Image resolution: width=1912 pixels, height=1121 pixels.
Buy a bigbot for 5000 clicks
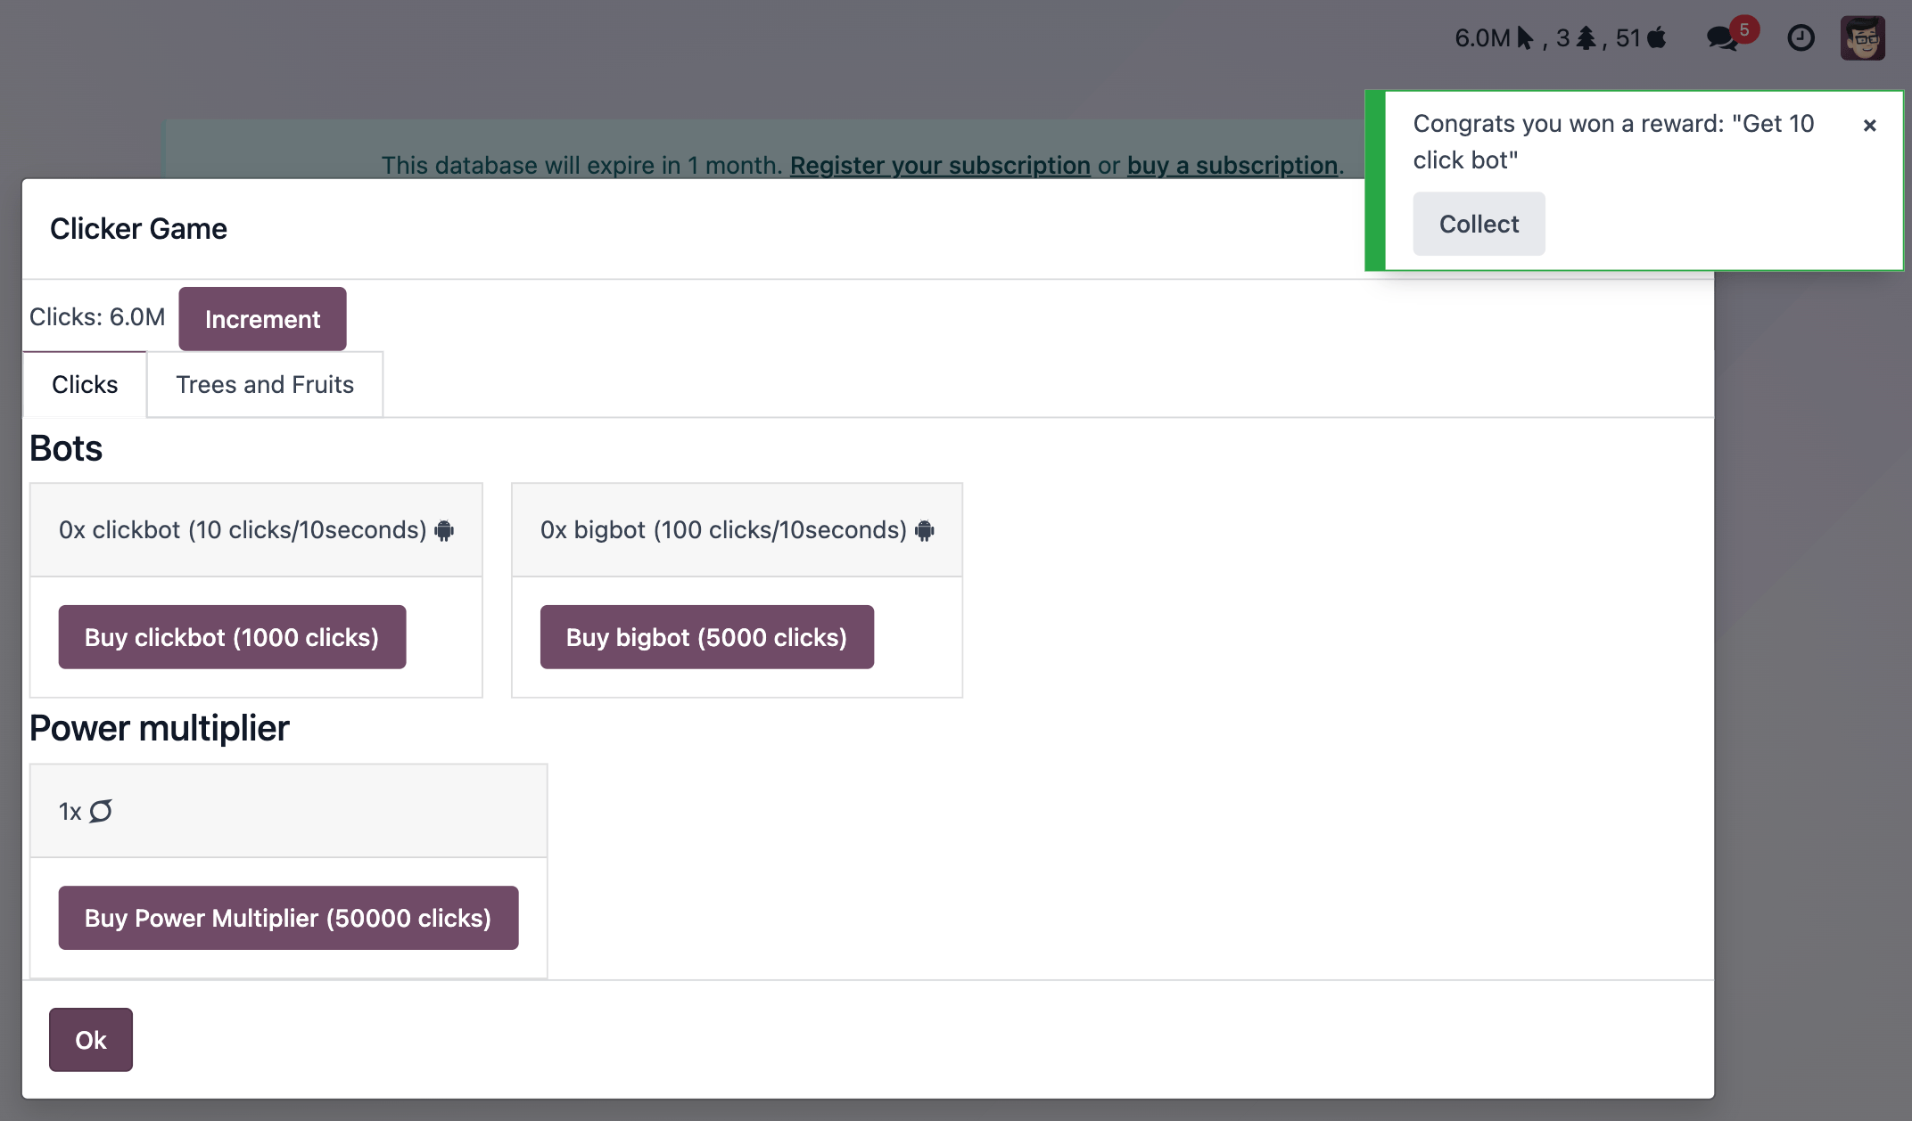706,636
